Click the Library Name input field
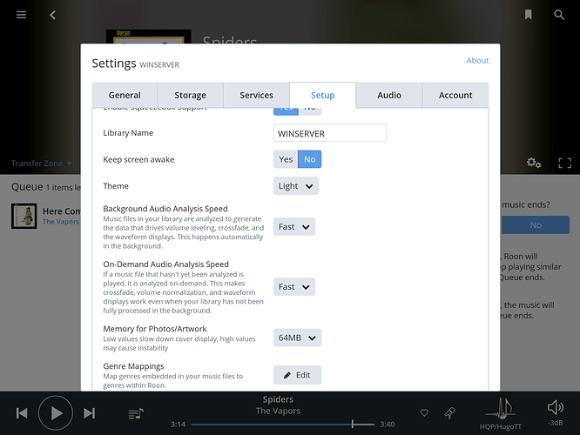 click(x=330, y=133)
